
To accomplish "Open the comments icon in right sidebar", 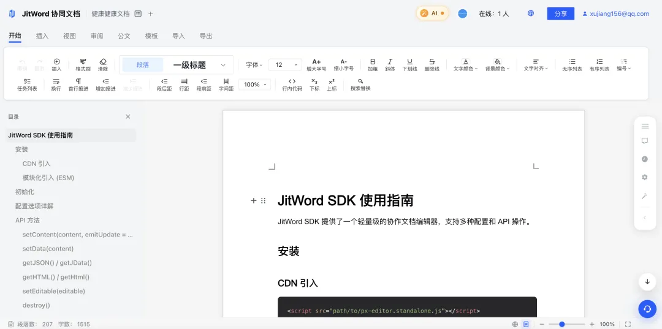I will [645, 141].
